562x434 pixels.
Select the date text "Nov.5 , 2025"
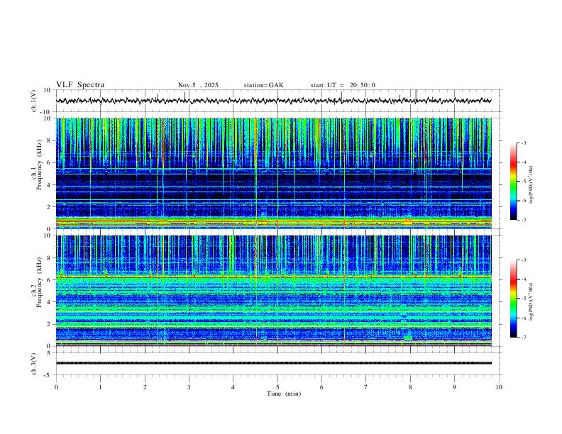point(198,85)
